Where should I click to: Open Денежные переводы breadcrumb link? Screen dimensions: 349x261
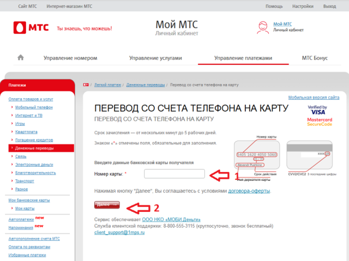click(x=146, y=84)
